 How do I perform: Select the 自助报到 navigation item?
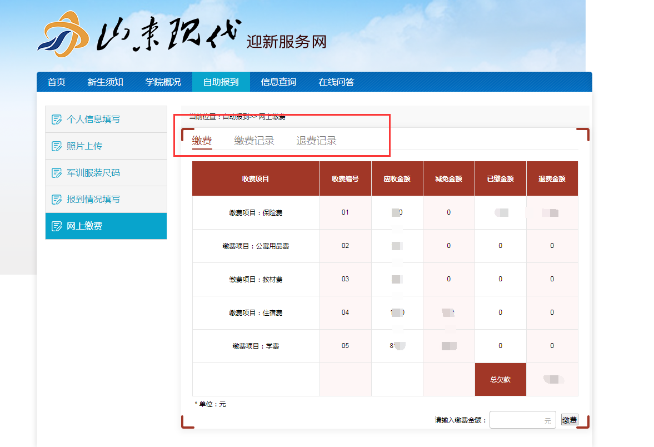coord(221,82)
